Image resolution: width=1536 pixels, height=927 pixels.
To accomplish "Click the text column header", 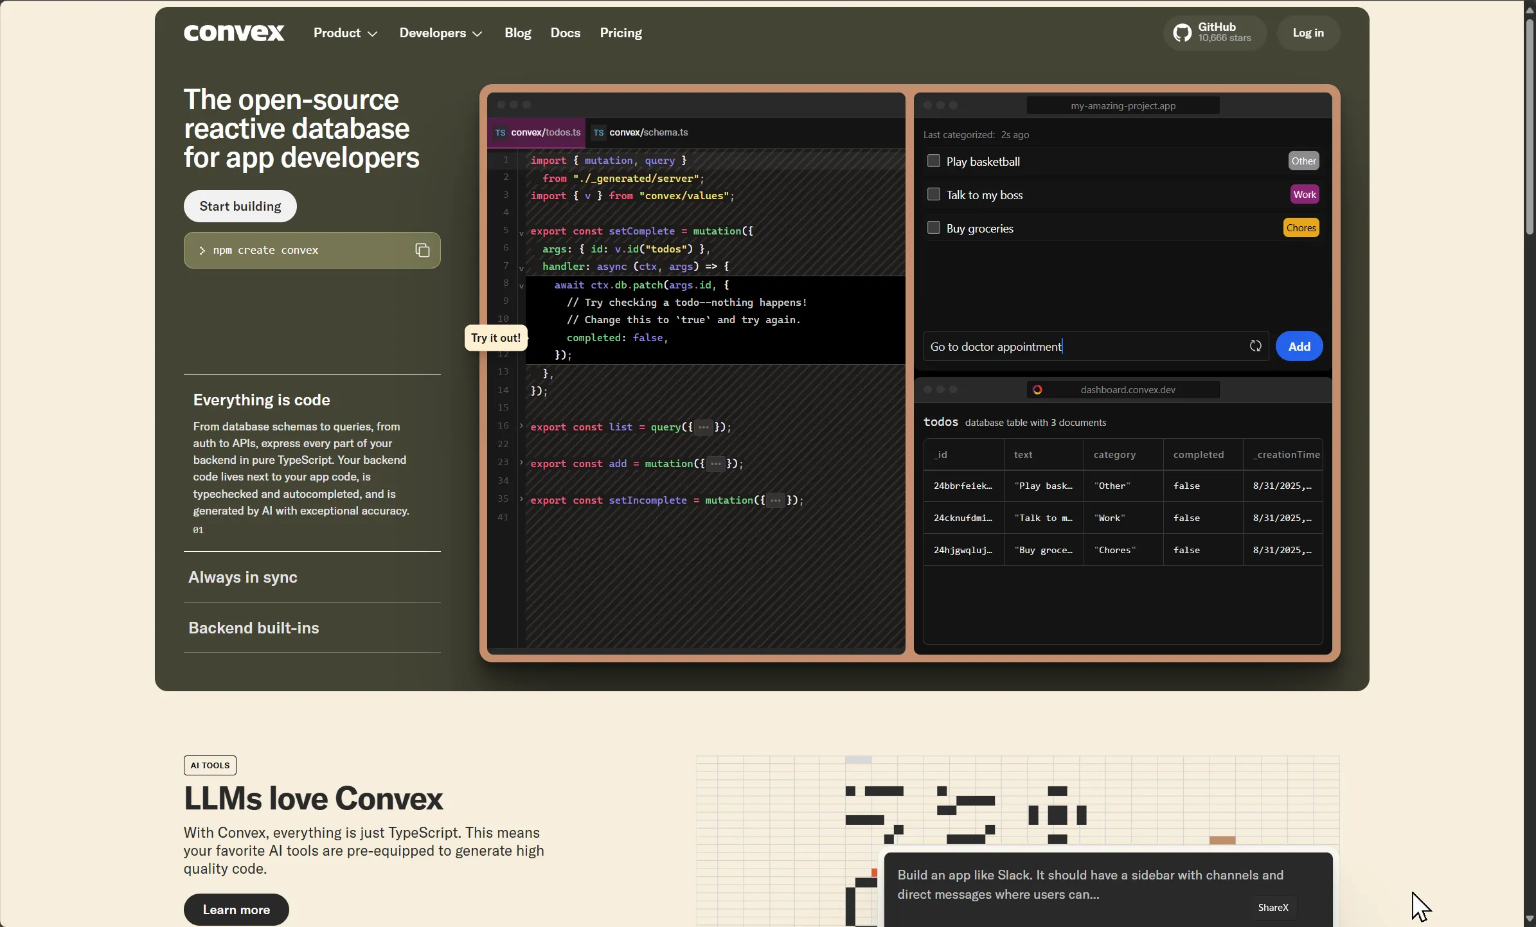I will tap(1044, 455).
